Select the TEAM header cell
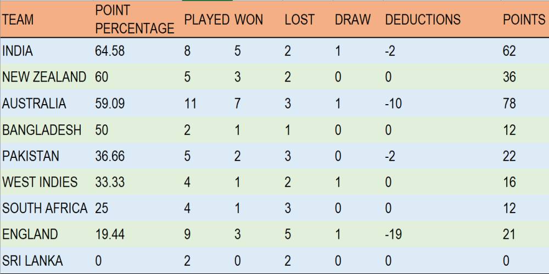549x274 pixels. point(47,19)
